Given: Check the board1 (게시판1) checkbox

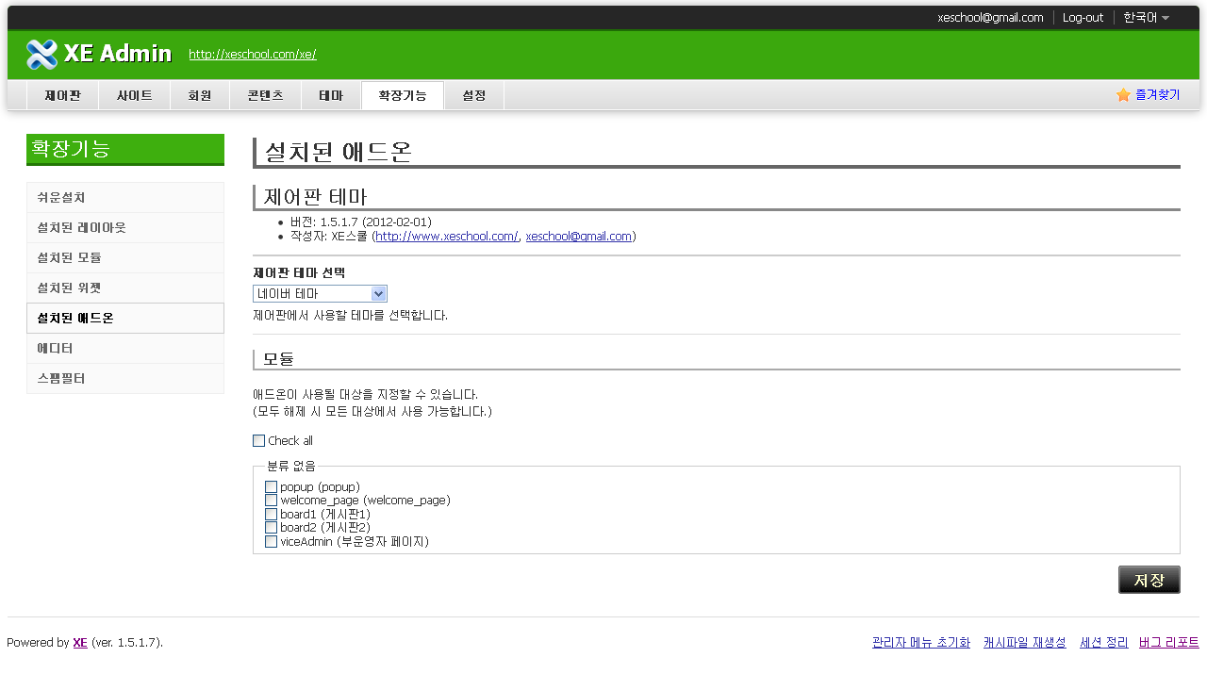Looking at the screenshot, I should 272,514.
